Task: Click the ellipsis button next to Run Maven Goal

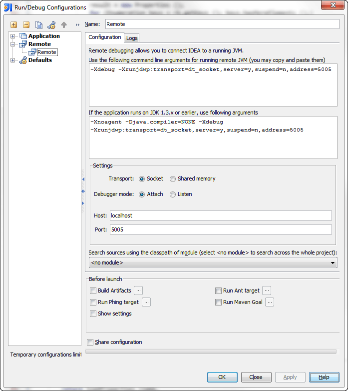Action: (x=270, y=302)
